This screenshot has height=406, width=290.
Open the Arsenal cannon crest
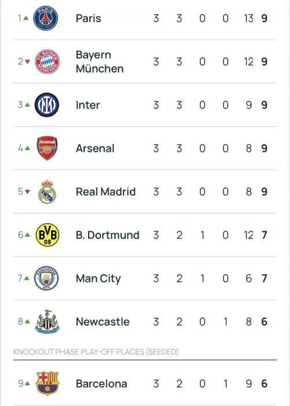(x=47, y=148)
